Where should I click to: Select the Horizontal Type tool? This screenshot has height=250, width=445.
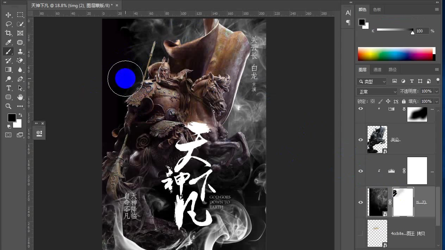pyautogui.click(x=8, y=88)
